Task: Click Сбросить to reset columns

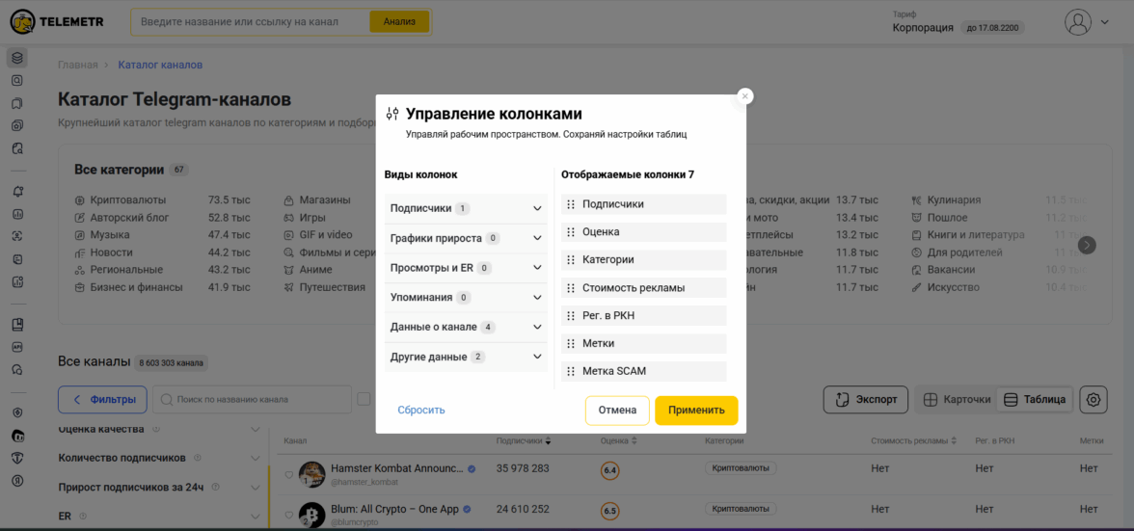Action: point(420,410)
